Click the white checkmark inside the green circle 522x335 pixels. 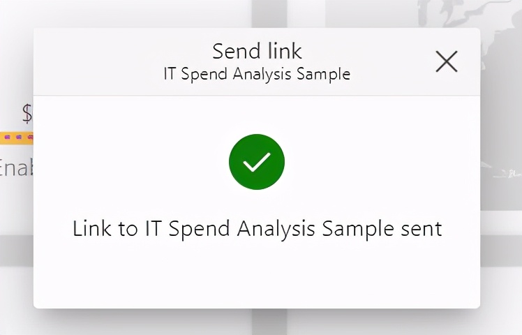point(257,163)
